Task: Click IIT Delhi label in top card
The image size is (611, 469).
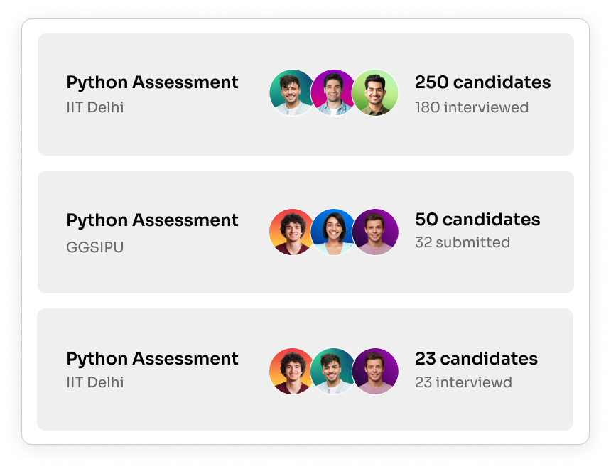Action: pos(95,107)
